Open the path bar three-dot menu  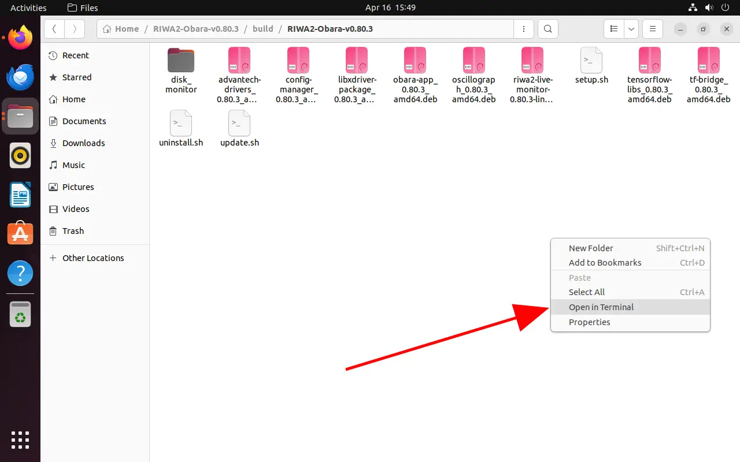[x=524, y=29]
